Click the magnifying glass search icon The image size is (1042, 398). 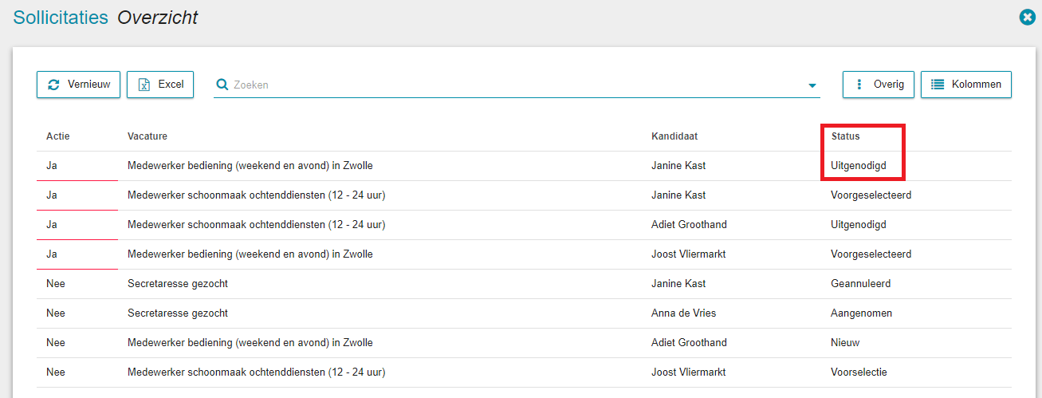222,85
